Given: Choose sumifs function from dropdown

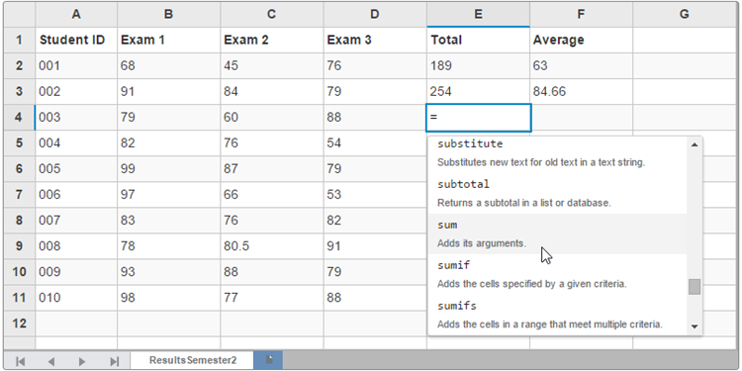Looking at the screenshot, I should click(x=557, y=315).
